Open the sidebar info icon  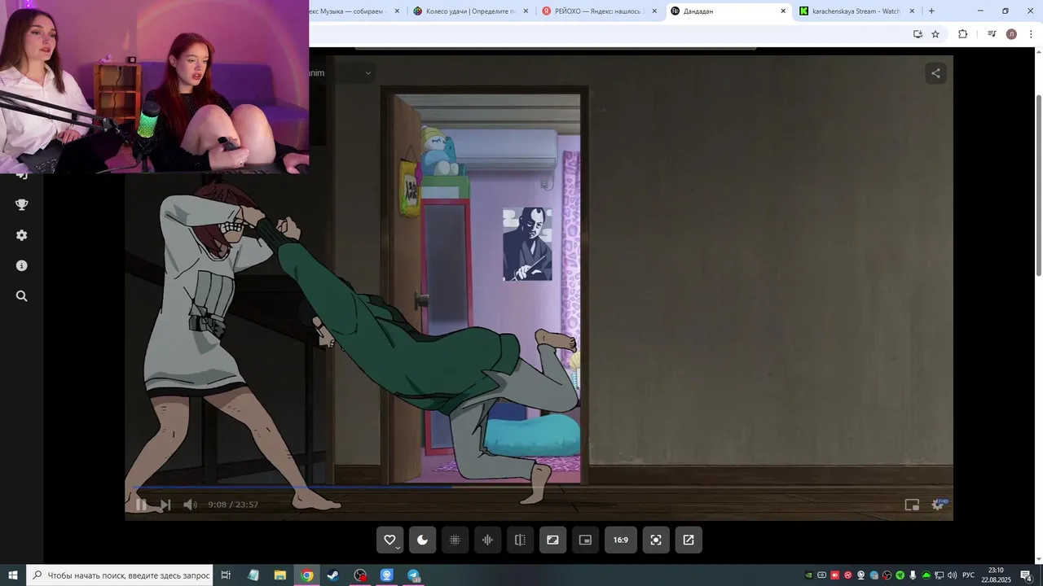pyautogui.click(x=22, y=265)
